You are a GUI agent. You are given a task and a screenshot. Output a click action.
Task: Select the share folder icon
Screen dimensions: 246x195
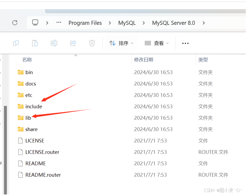(21, 129)
